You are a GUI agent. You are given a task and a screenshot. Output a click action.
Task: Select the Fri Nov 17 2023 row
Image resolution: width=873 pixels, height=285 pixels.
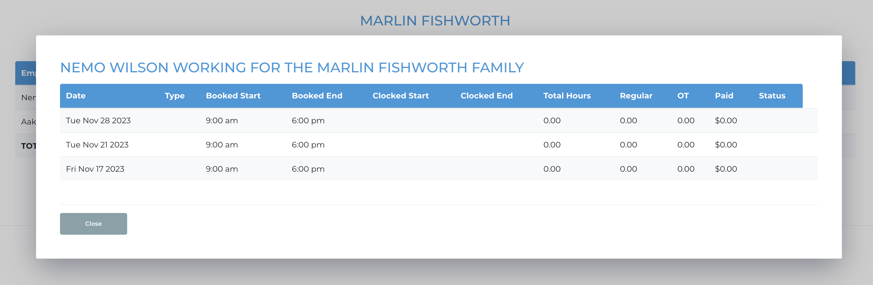(439, 169)
